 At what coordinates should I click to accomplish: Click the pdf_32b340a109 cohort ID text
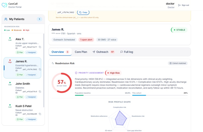[30, 114]
